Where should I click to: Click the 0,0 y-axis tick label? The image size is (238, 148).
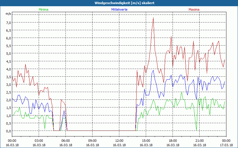(8, 131)
